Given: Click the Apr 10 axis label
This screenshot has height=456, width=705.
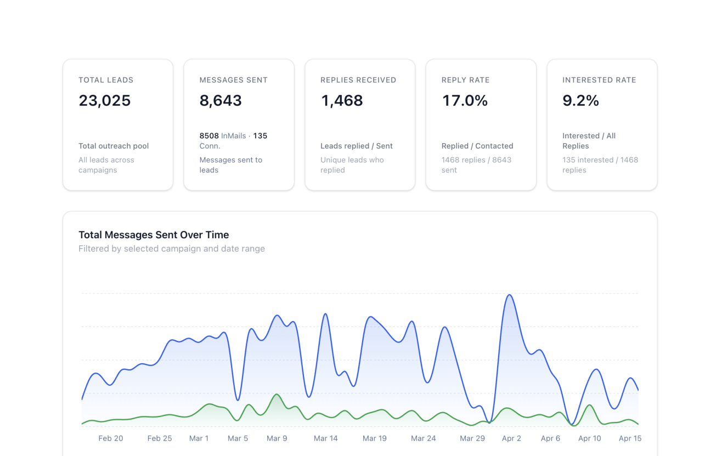Looking at the screenshot, I should 590,438.
